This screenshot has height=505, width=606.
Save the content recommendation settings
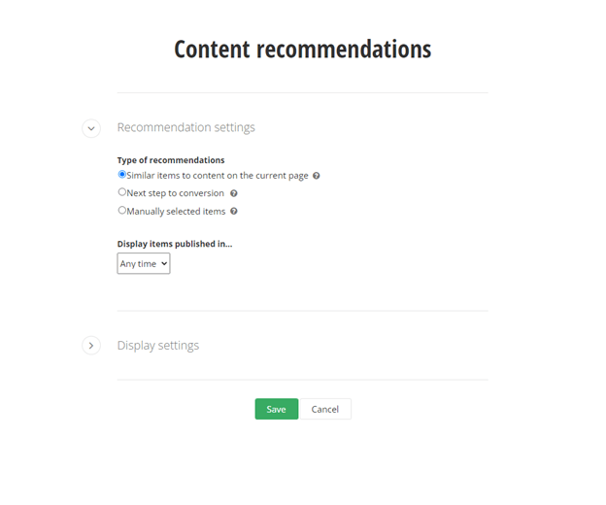(x=276, y=409)
